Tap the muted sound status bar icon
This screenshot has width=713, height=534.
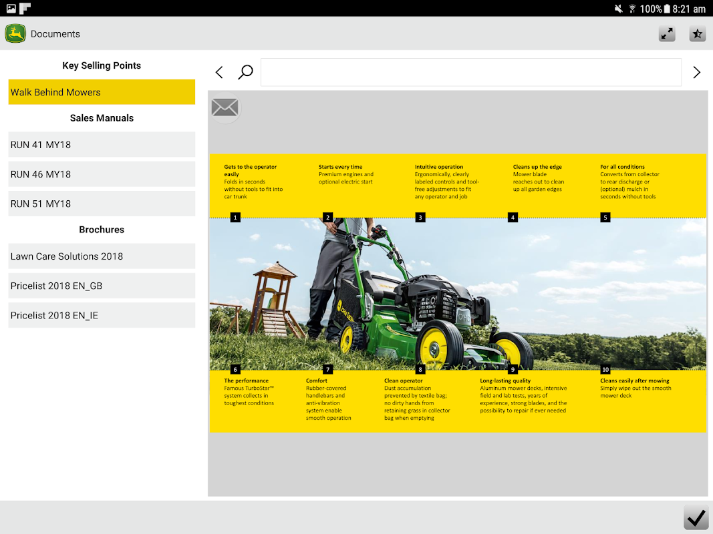click(618, 9)
